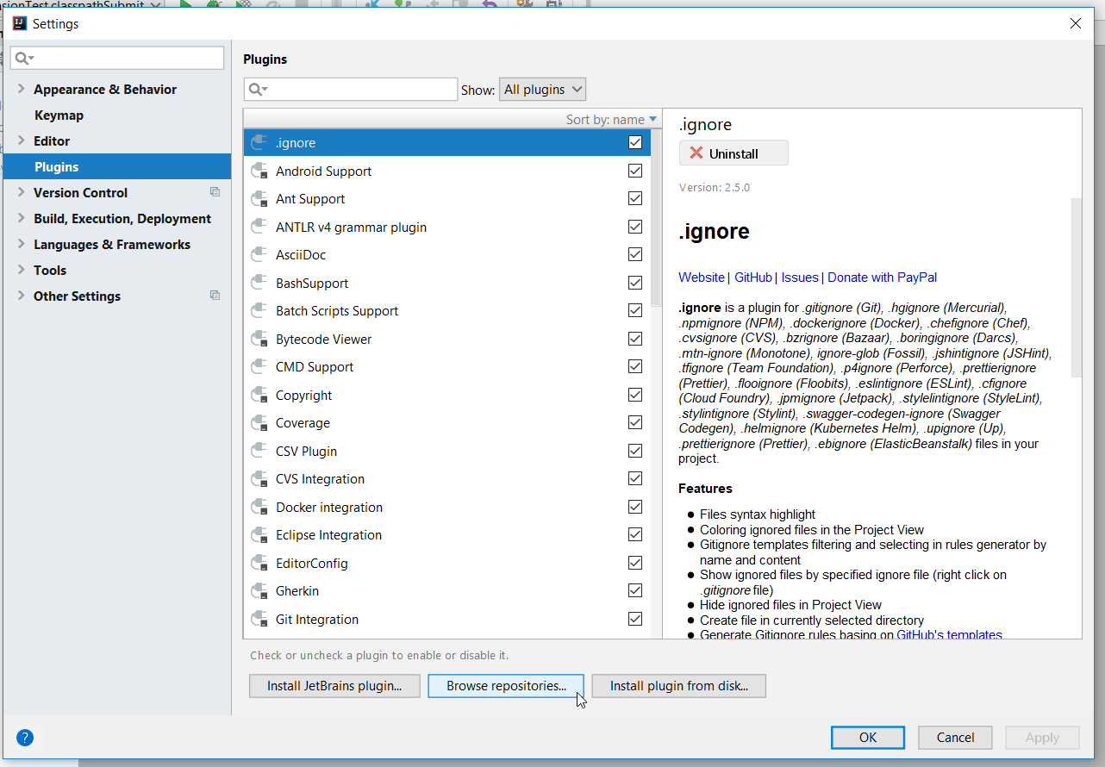Image resolution: width=1105 pixels, height=767 pixels.
Task: Click the plugin icon beside CSV Plugin
Action: (x=258, y=452)
